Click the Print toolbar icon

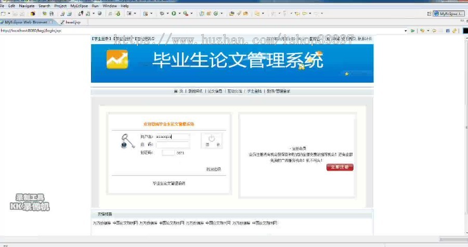point(22,14)
